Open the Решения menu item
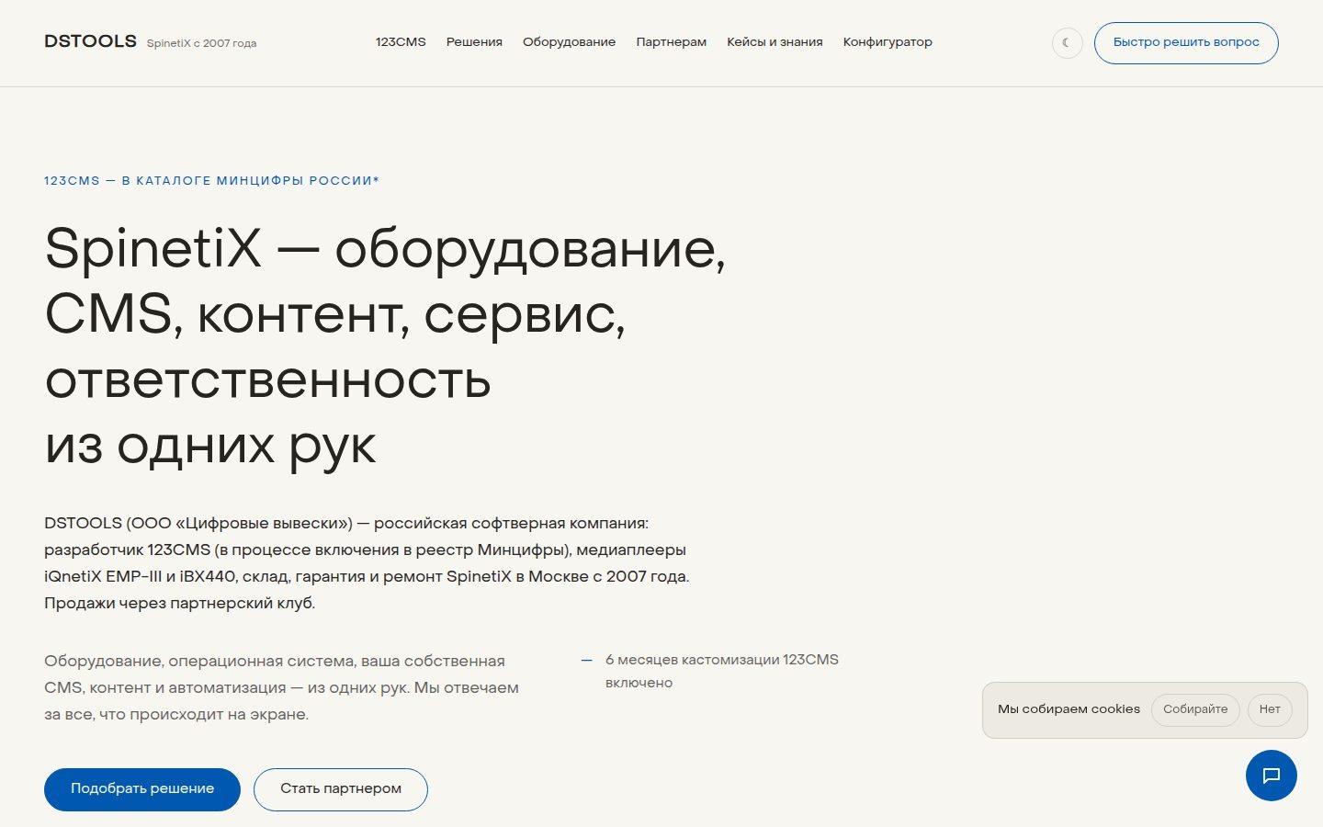Image resolution: width=1323 pixels, height=827 pixels. tap(474, 42)
